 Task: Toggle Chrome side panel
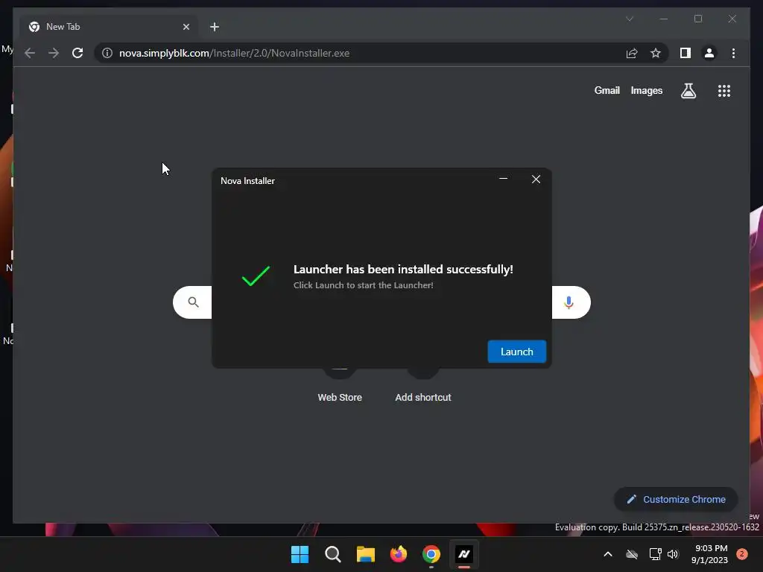tap(686, 53)
